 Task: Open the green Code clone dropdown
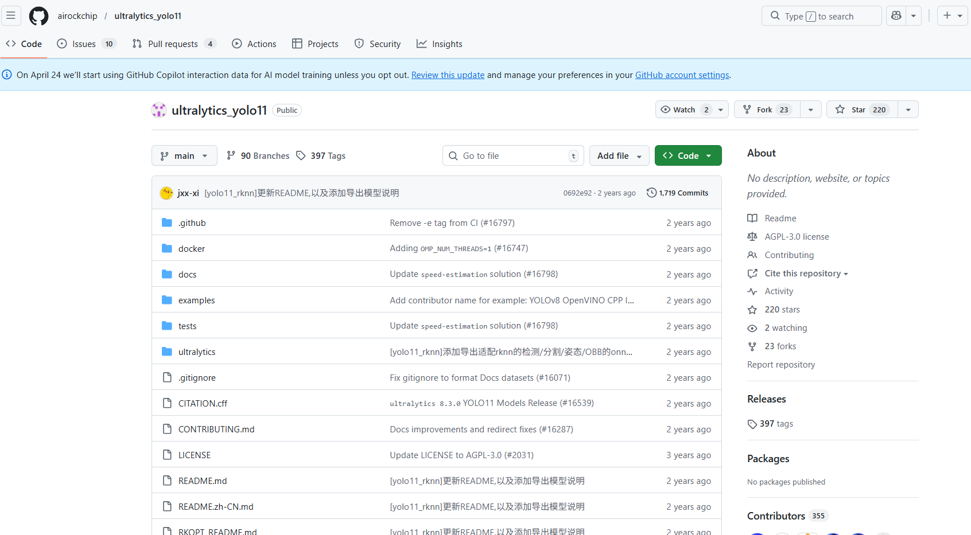coord(688,155)
